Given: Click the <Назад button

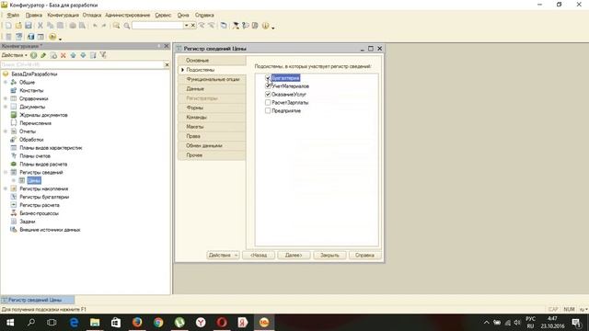Looking at the screenshot, I should point(259,256).
